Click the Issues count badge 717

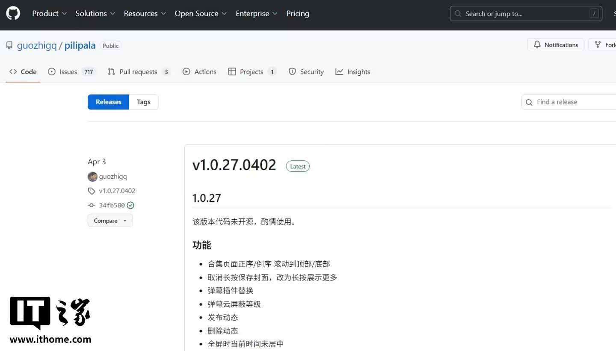(x=89, y=72)
